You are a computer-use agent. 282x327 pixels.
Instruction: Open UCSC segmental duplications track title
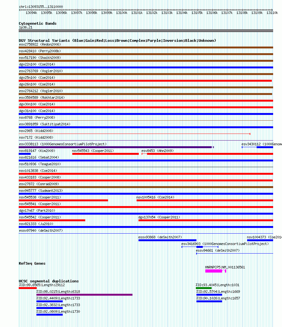point(49,281)
